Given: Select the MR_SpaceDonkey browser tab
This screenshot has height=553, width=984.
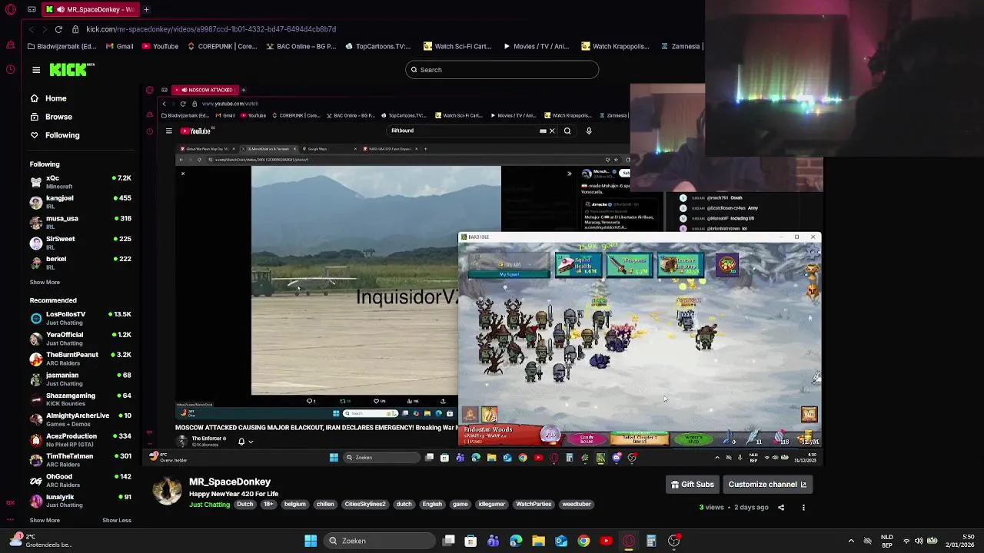Looking at the screenshot, I should pyautogui.click(x=90, y=9).
